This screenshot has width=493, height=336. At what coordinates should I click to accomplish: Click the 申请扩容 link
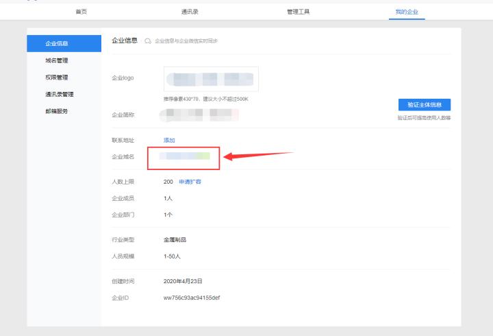[190, 182]
